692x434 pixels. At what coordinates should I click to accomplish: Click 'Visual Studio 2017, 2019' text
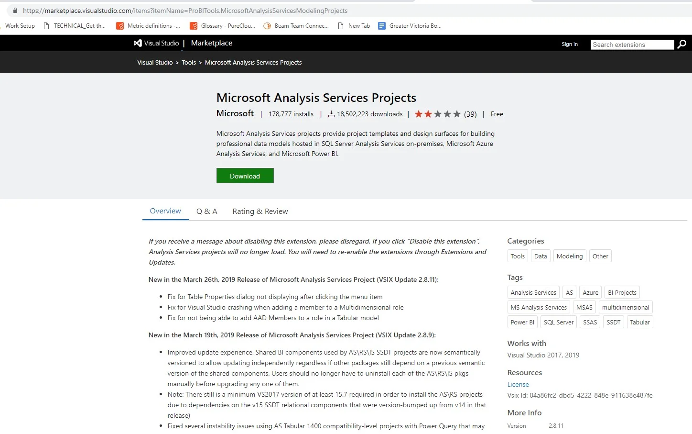543,355
